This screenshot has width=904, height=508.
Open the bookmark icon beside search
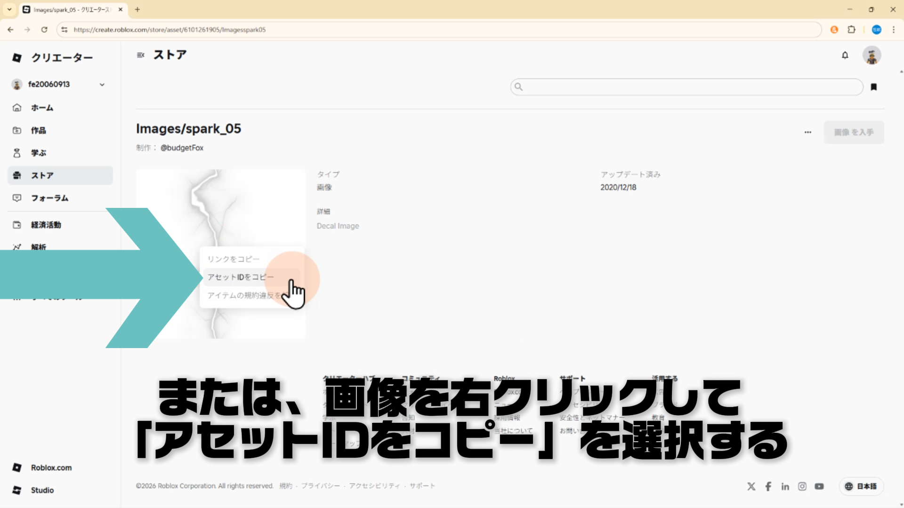coord(873,87)
